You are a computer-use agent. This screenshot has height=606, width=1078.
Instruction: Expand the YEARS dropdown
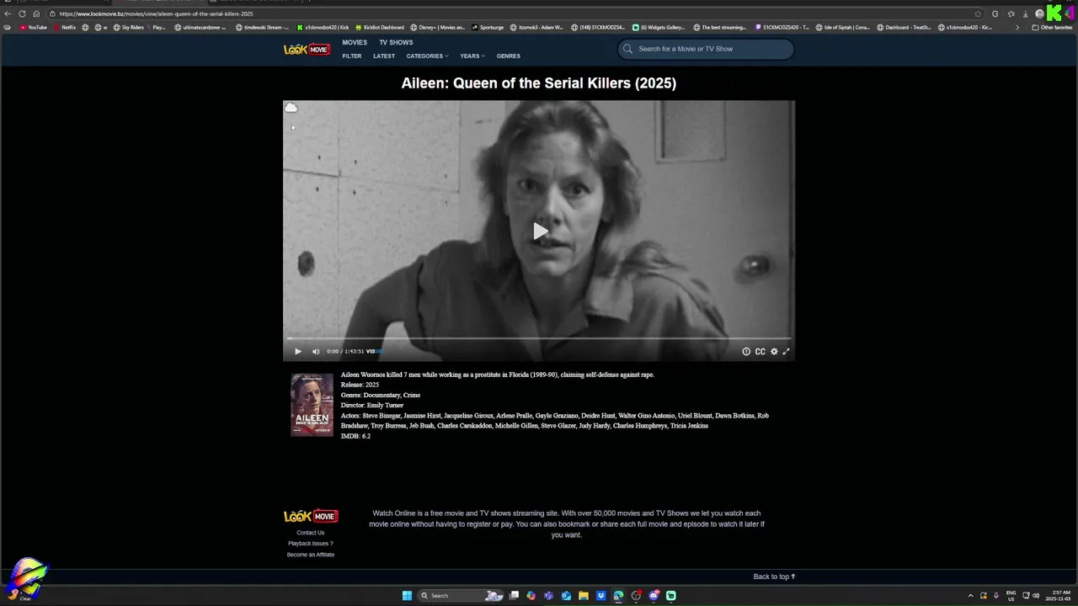472,56
